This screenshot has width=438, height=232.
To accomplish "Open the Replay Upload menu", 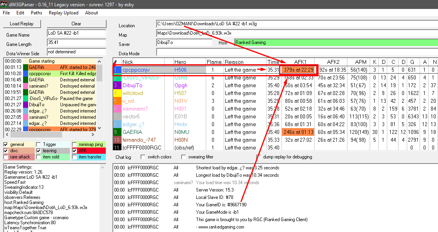I will click(63, 13).
